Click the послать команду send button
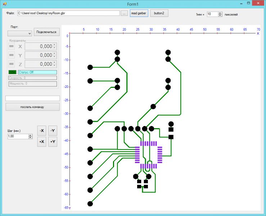 32,107
